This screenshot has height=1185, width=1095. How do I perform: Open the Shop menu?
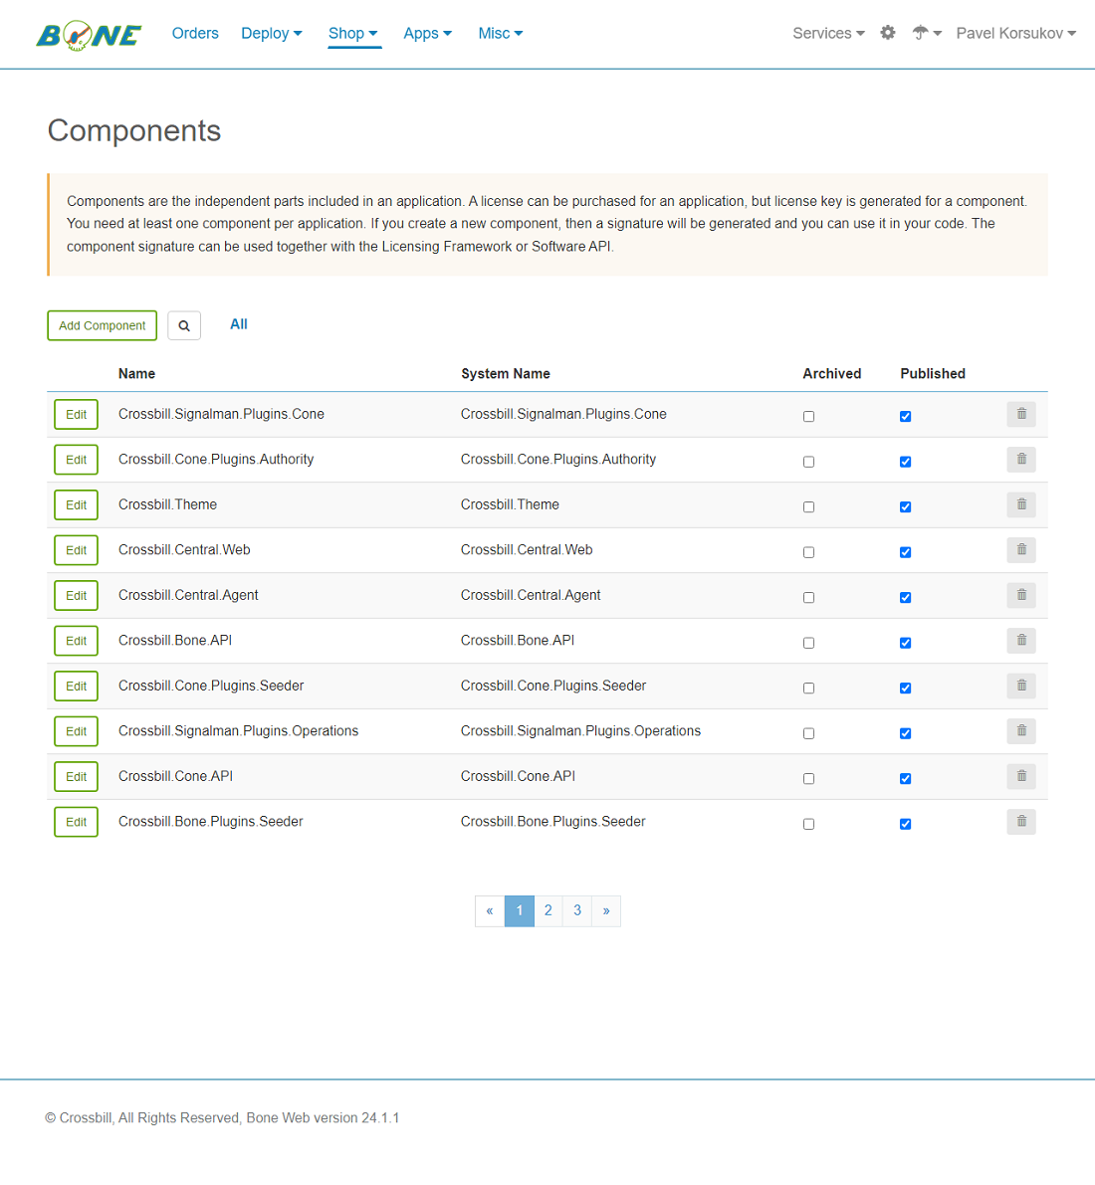click(x=353, y=33)
